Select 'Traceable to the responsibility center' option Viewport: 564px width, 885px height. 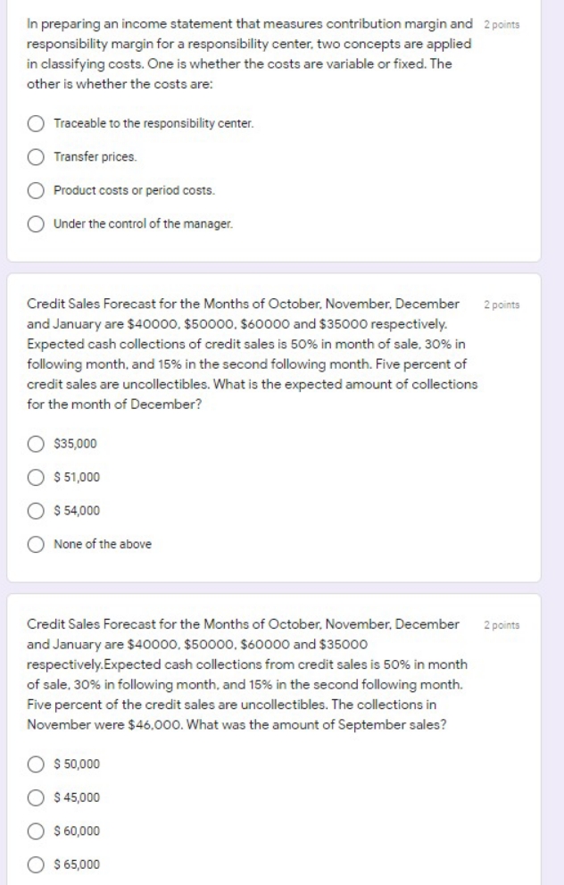37,125
